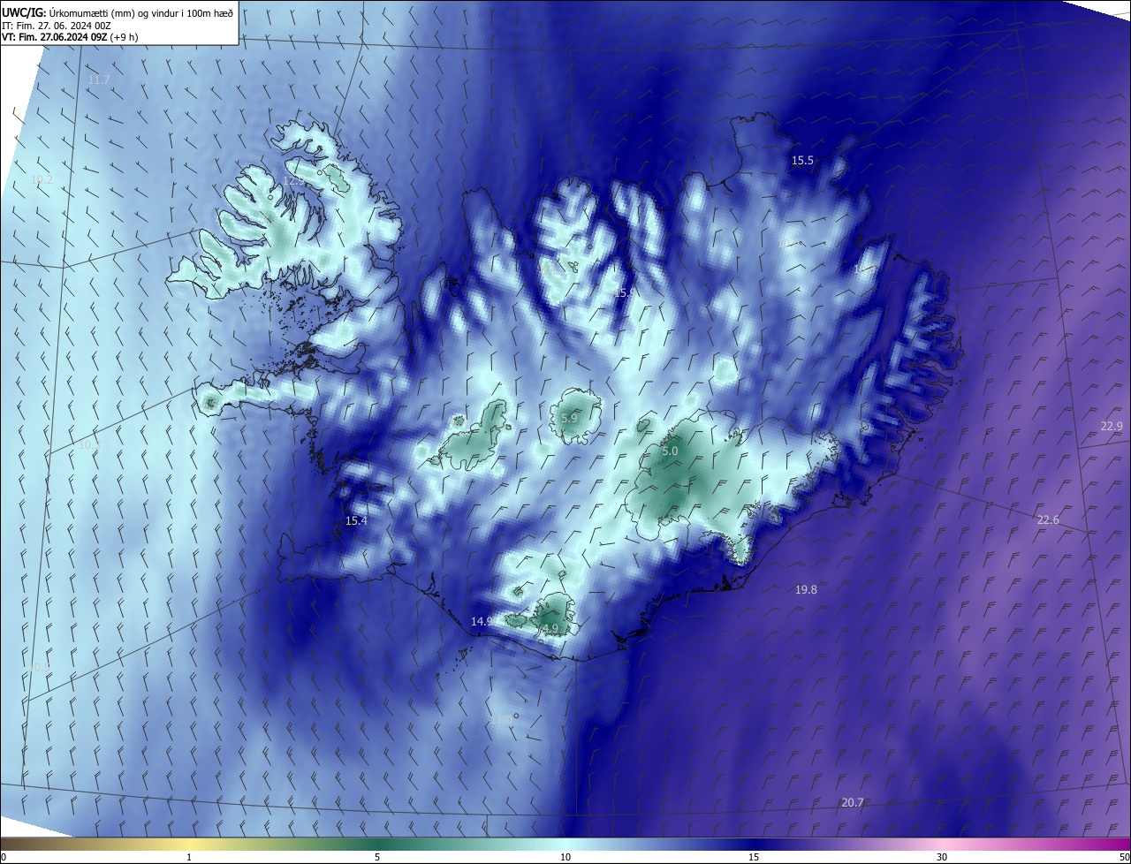Screen dimensions: 1131x864
Task: Click the 5.9 value on Hofsjökull glacier
Action: tap(569, 418)
